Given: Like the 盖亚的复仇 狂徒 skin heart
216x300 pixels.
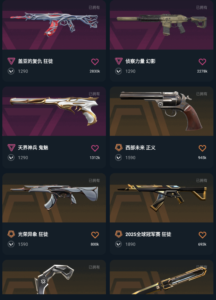Looking at the screenshot, I should tap(95, 62).
